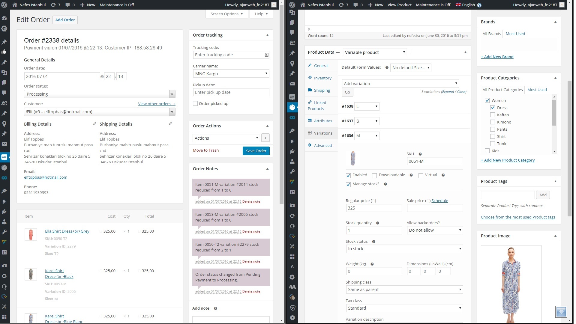Open Users icon in right window sidebar

coord(292,162)
